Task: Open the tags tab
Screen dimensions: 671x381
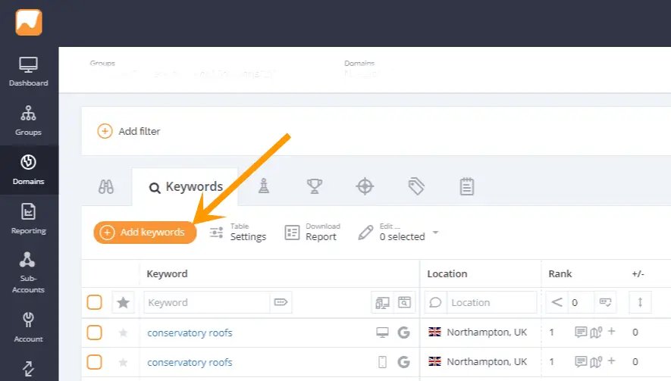Action: pyautogui.click(x=416, y=186)
